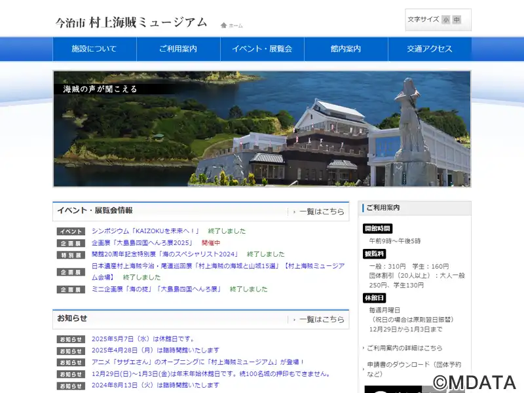Click お知らせ tag beside 2025年4月28日 notice
The width and height of the screenshot is (524, 393).
[71, 351]
